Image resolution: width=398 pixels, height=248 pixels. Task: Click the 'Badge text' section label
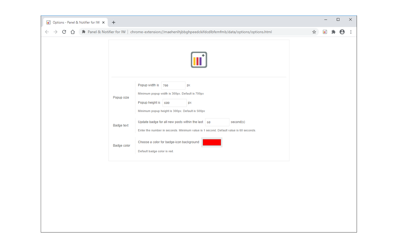(x=121, y=125)
